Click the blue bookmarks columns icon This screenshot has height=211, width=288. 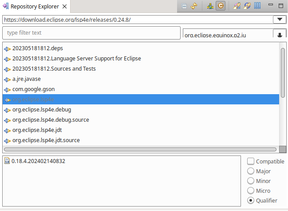click(x=257, y=6)
